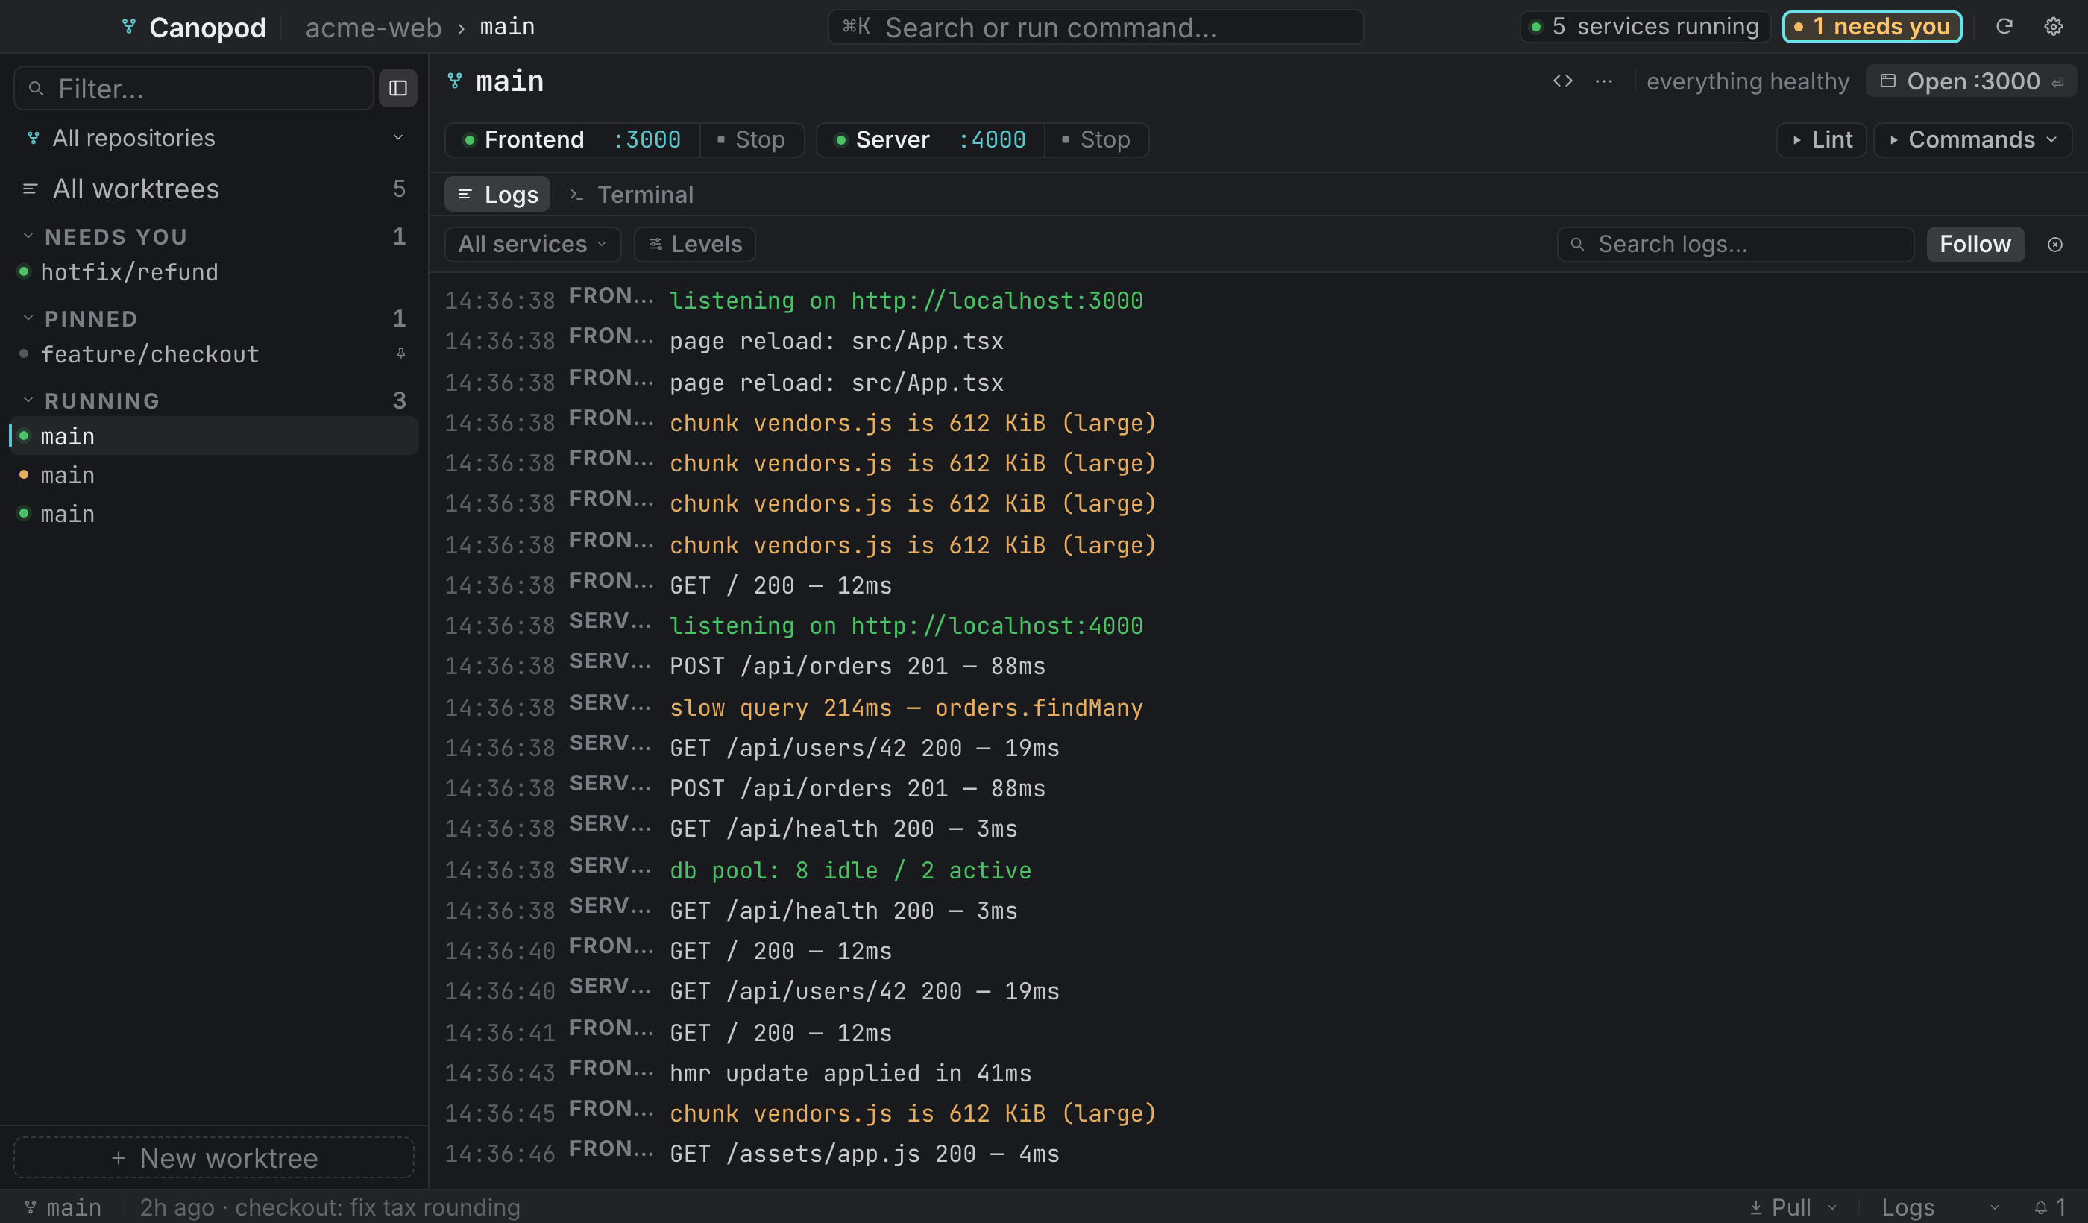Run the Lint command
The width and height of the screenshot is (2088, 1223).
[1821, 140]
